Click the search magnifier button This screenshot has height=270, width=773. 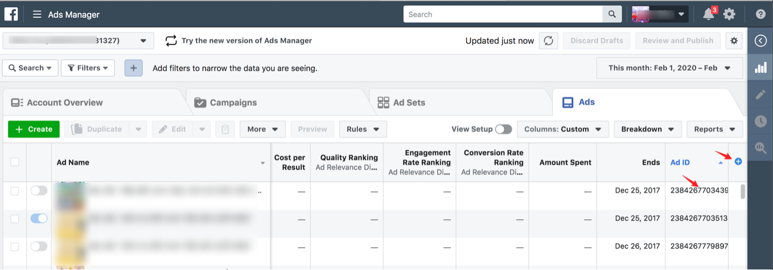tap(612, 14)
